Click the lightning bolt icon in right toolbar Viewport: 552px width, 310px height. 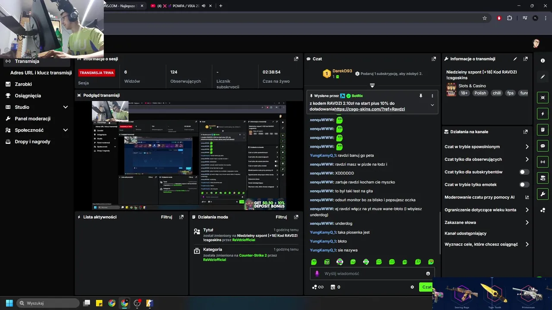(543, 114)
